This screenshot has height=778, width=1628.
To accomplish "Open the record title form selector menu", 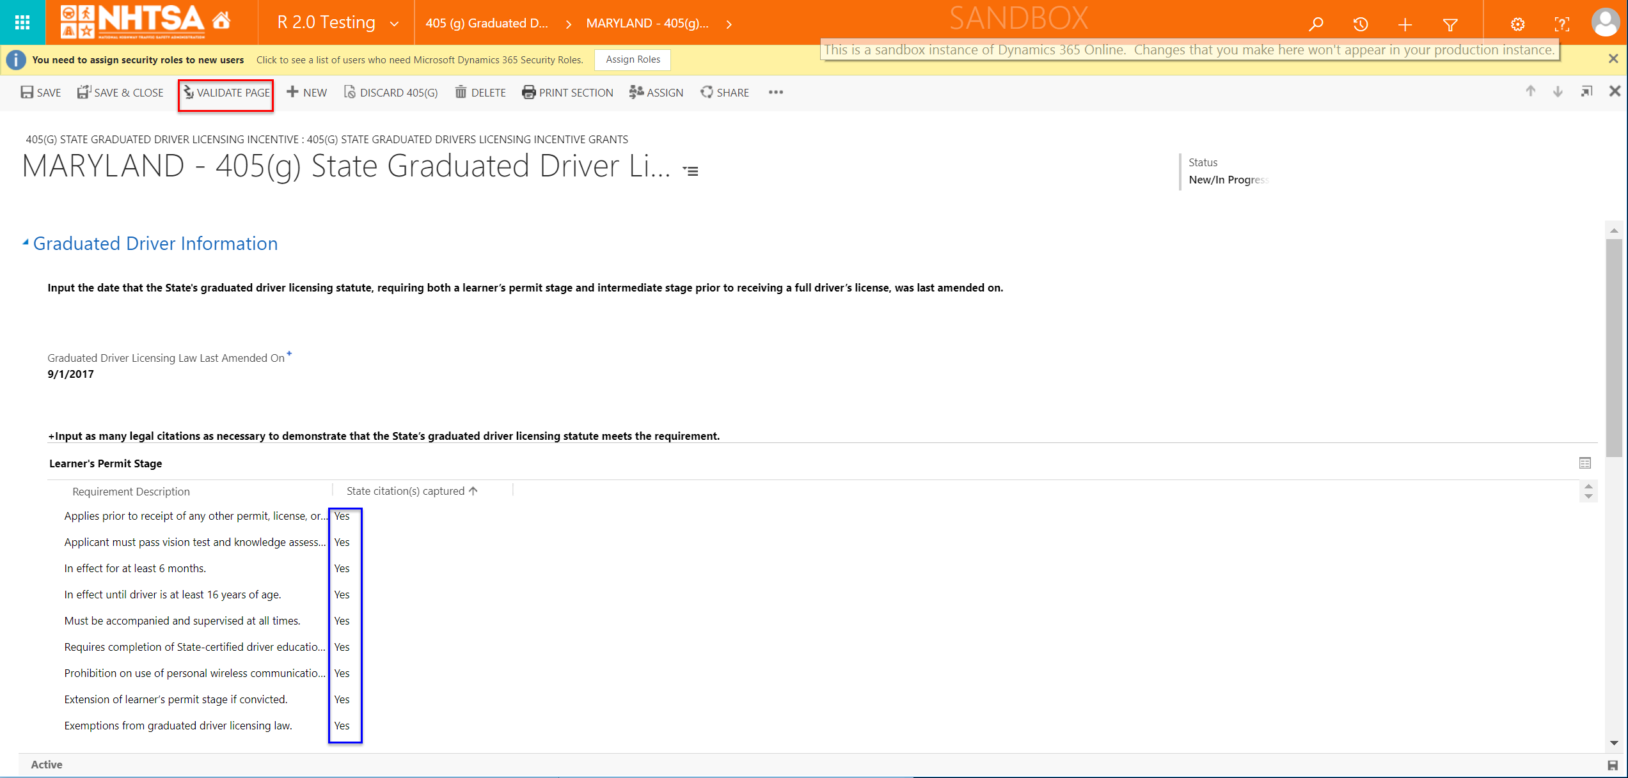I will tap(690, 171).
